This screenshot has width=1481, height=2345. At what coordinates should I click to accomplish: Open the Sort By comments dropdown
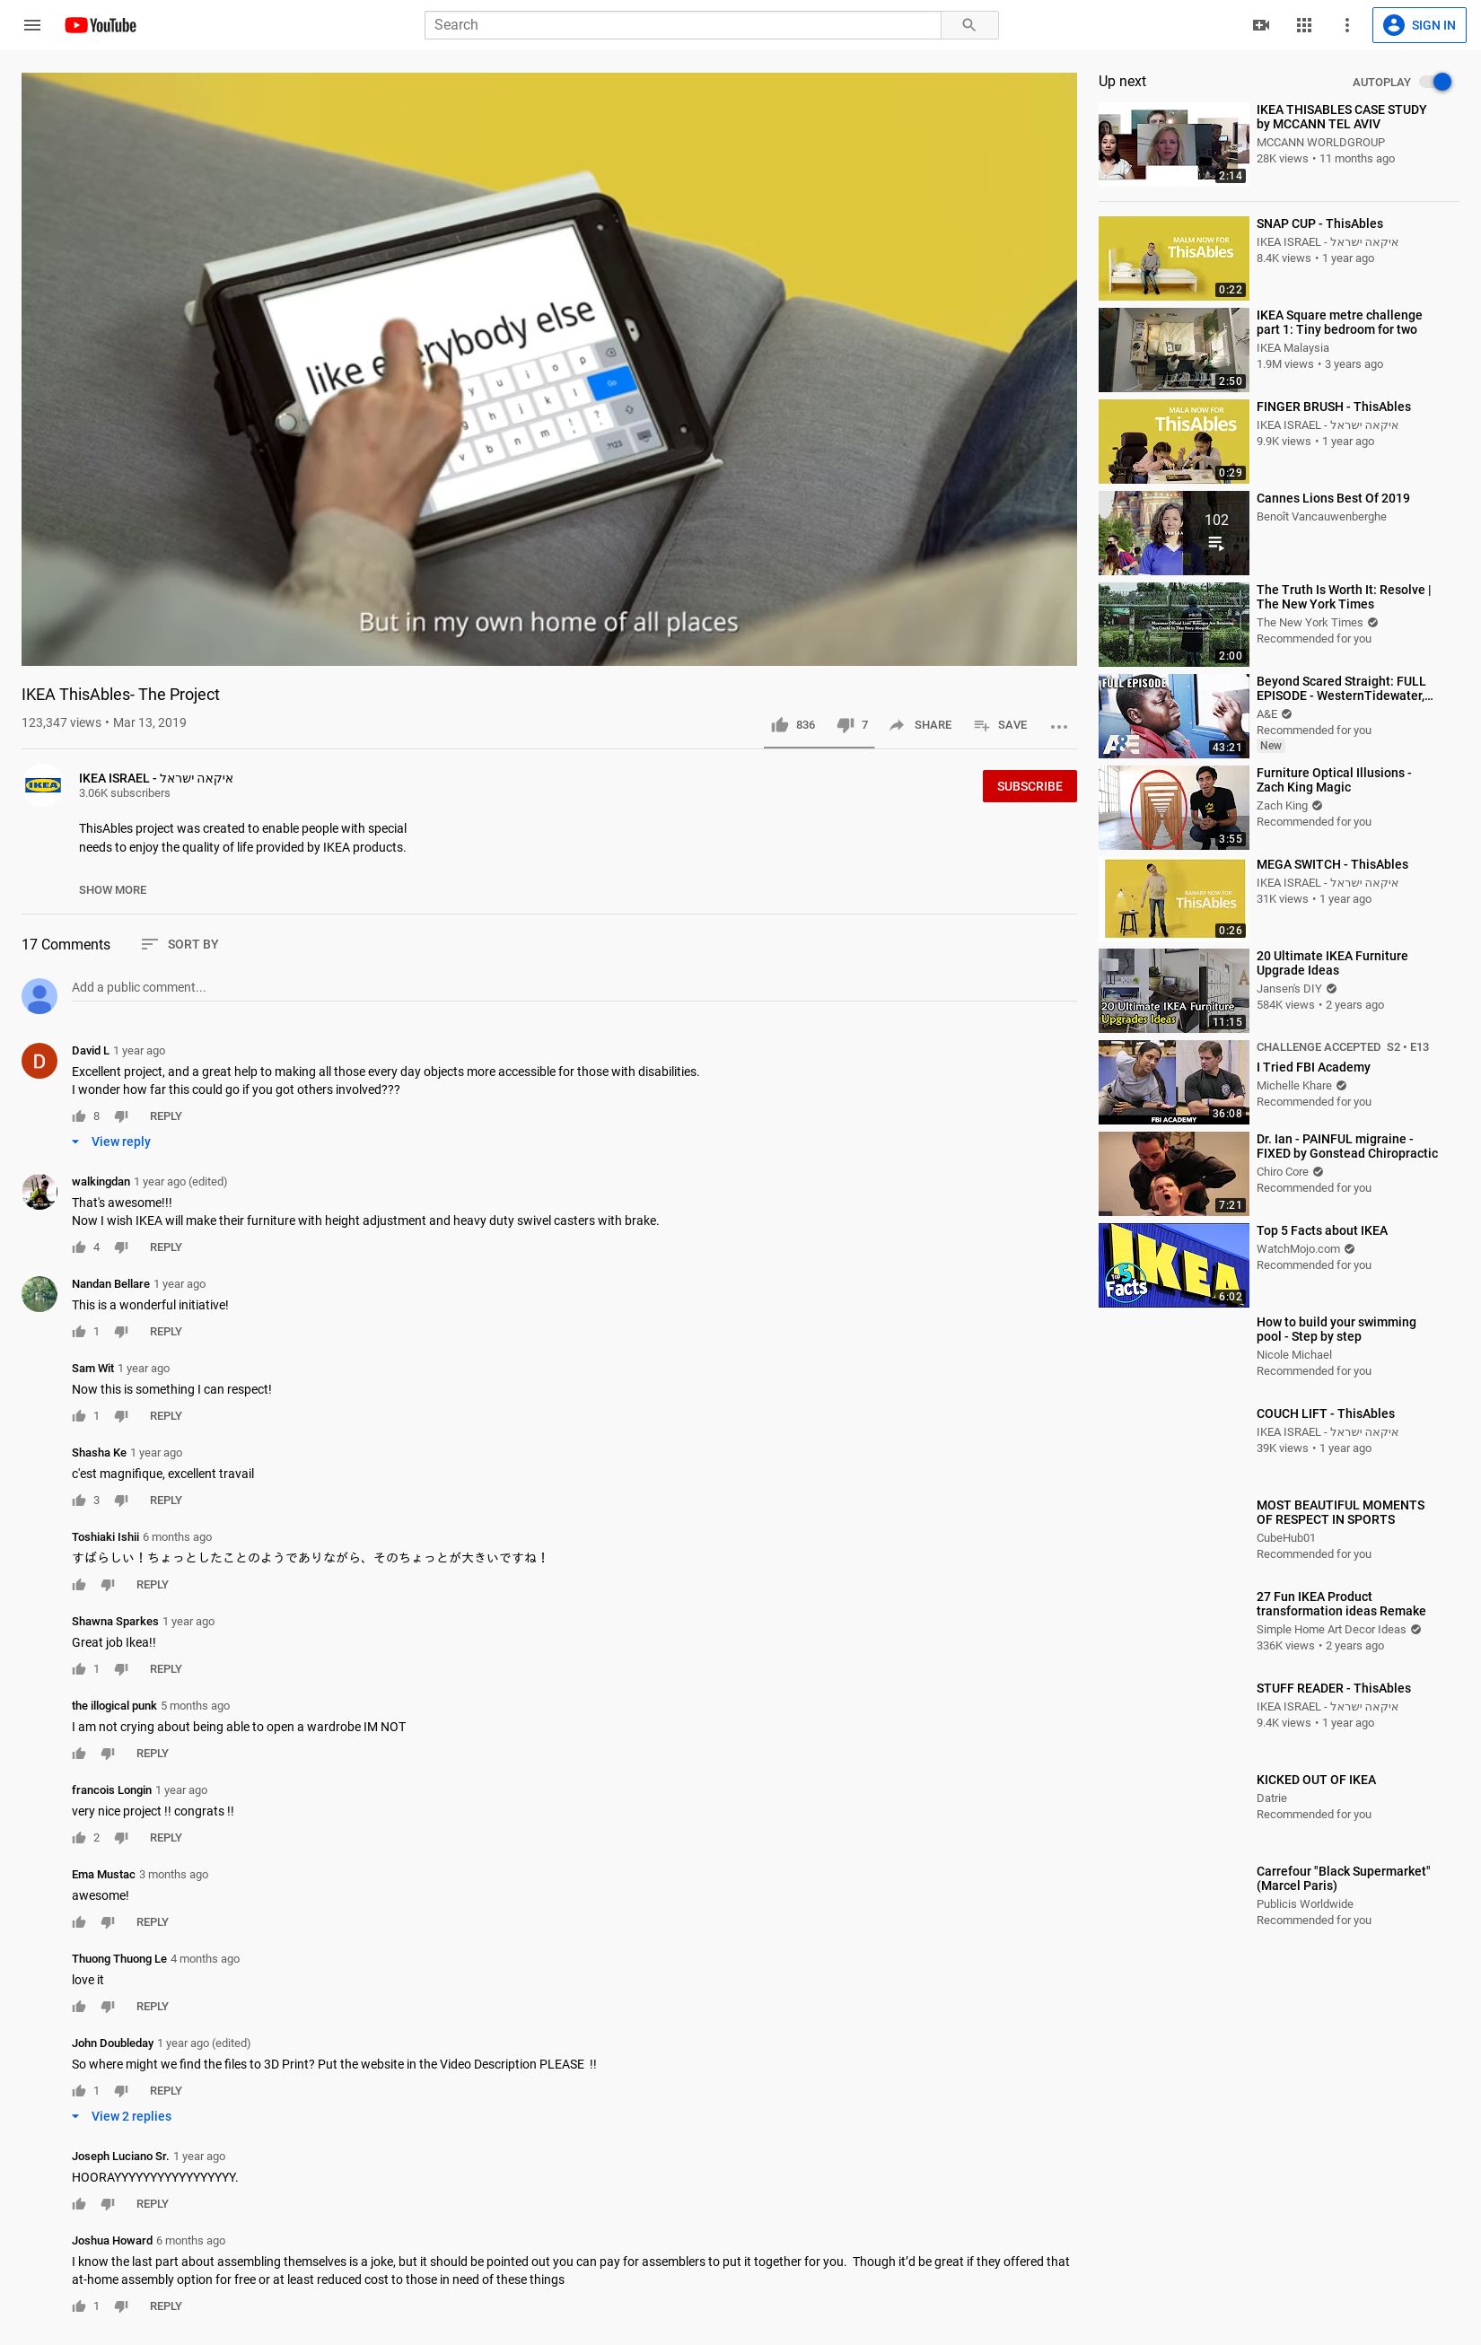click(x=180, y=943)
